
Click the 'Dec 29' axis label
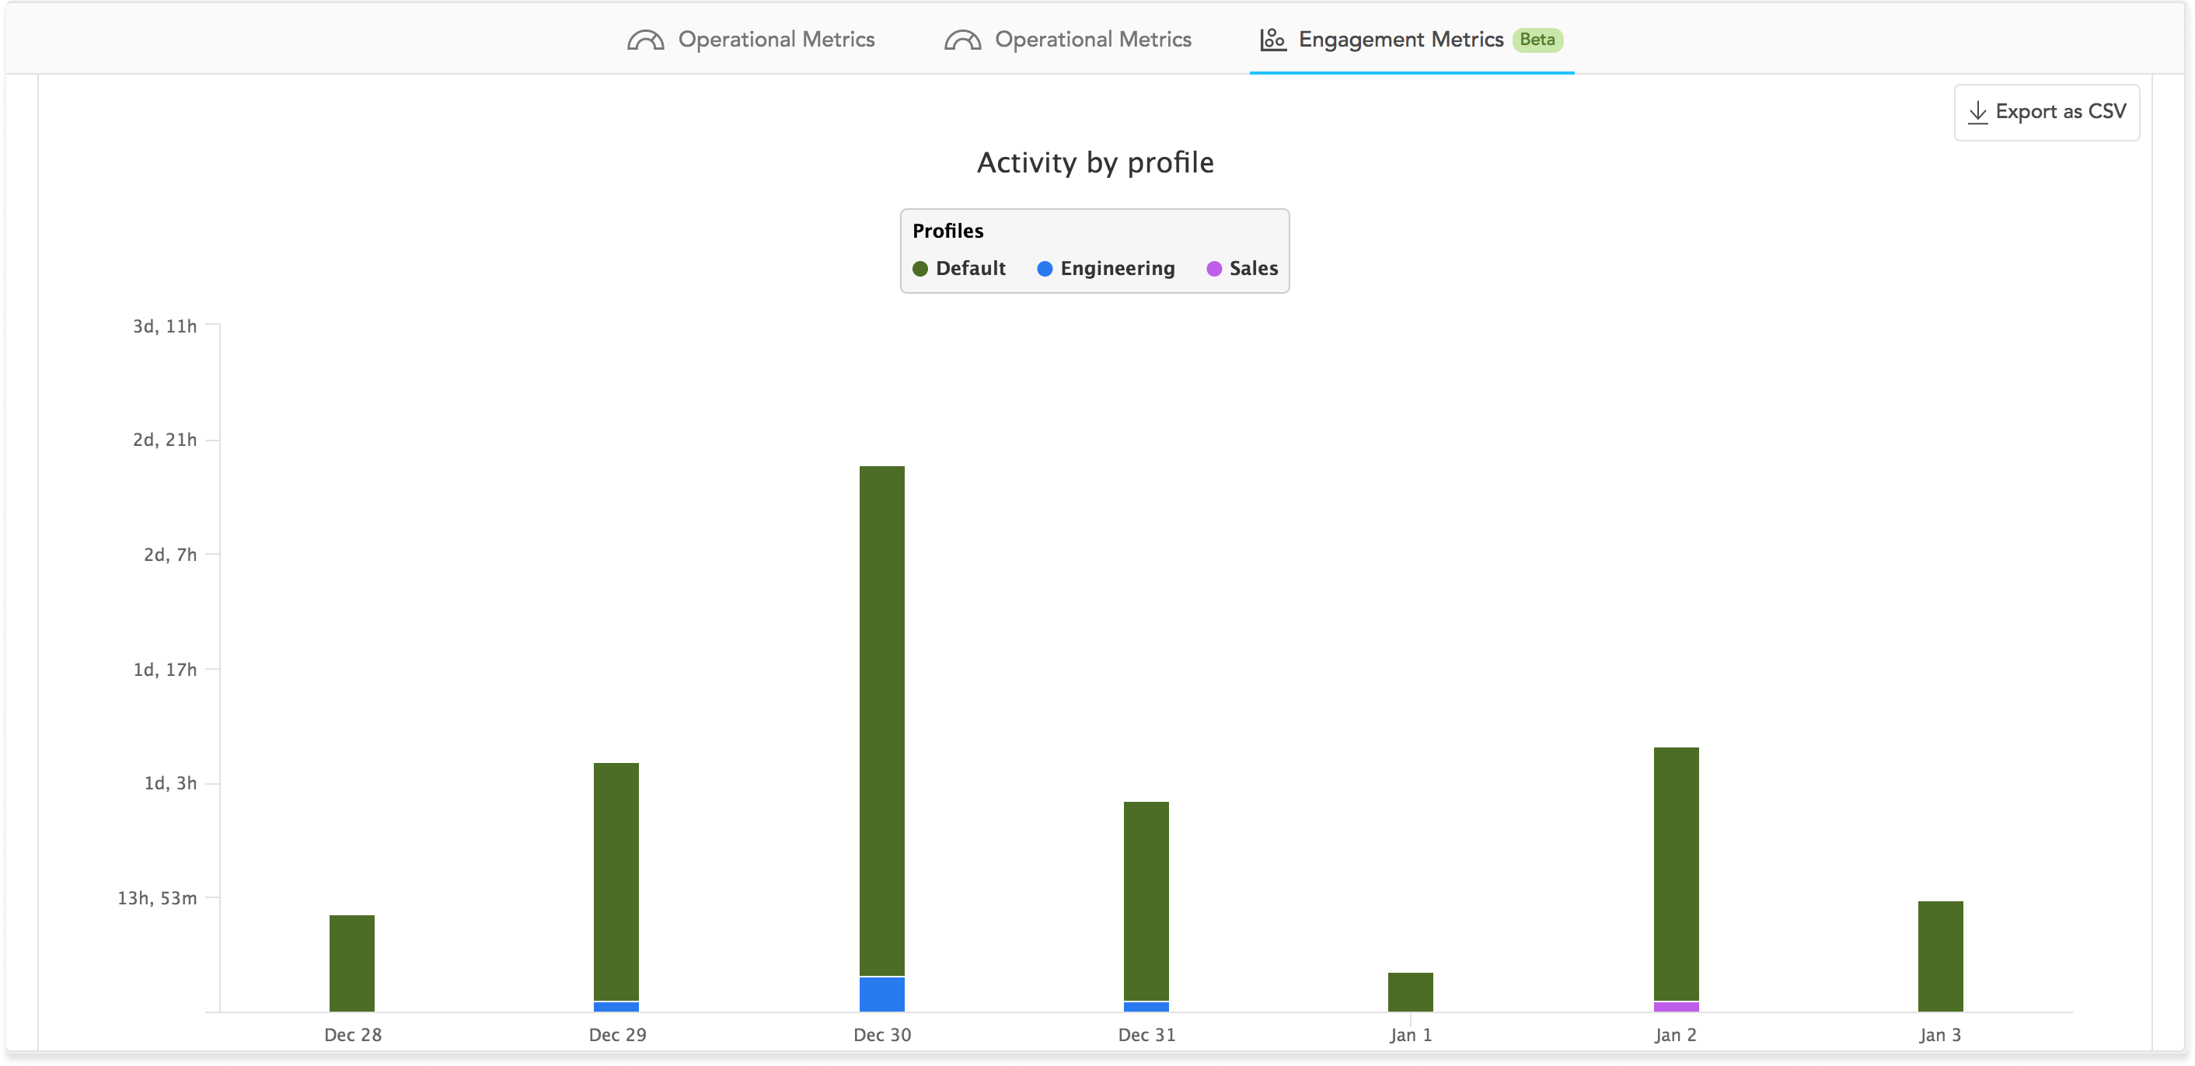point(618,1034)
